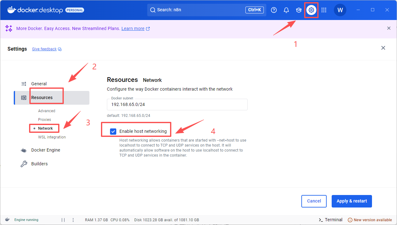Viewport: 397px width, 225px height.
Task: Click the whale icon in status bar
Action: [7, 220]
